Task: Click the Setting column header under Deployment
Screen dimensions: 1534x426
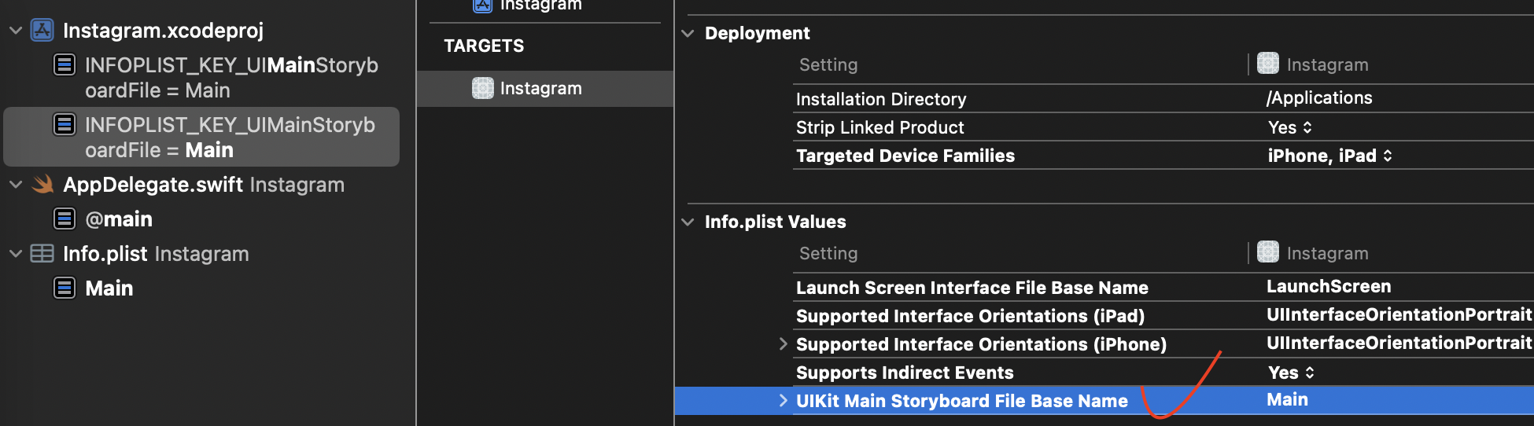Action: [x=828, y=64]
